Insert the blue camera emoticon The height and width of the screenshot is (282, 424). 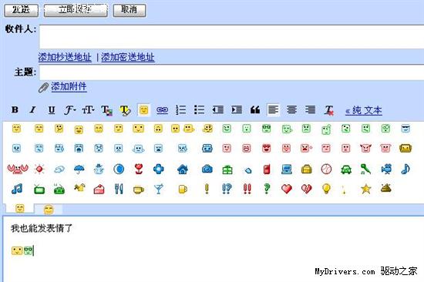click(x=207, y=170)
